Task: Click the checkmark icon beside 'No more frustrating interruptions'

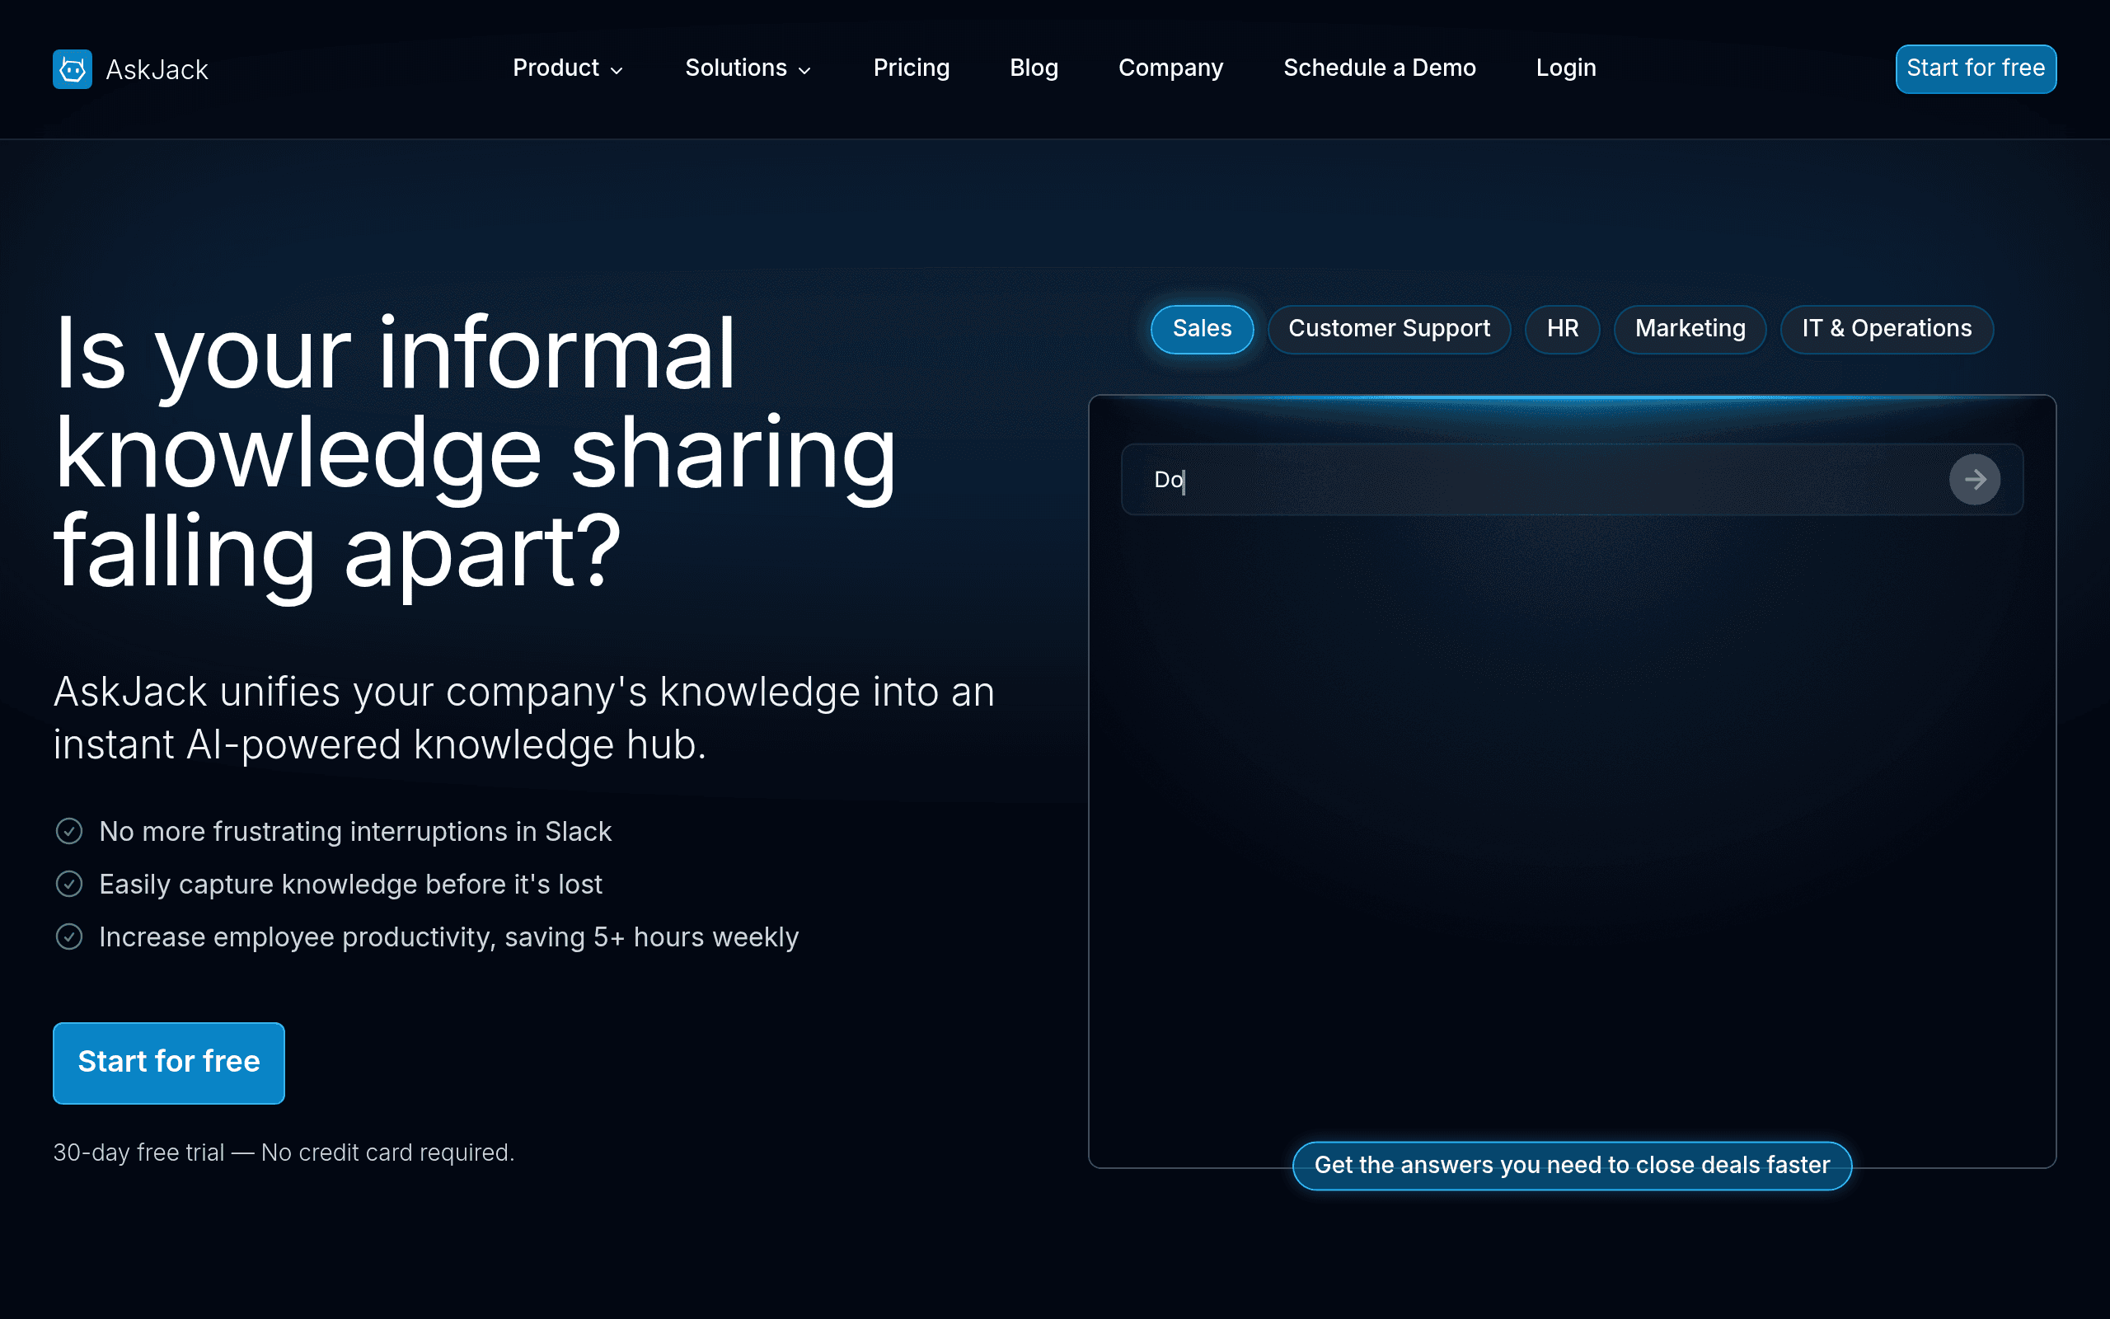Action: click(x=69, y=831)
